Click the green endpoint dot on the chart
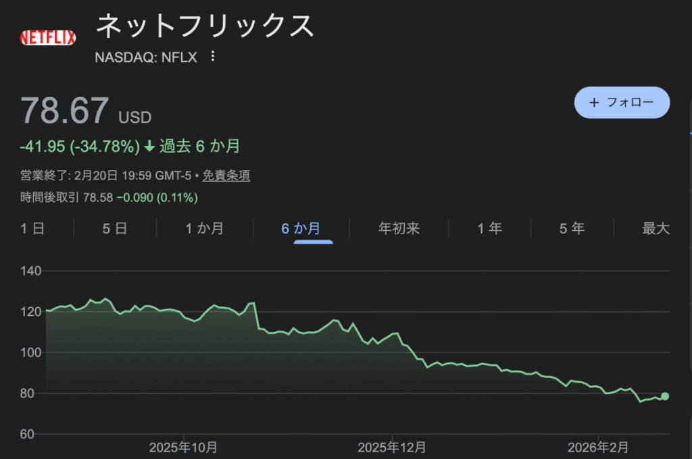This screenshot has width=692, height=459. pyautogui.click(x=665, y=396)
